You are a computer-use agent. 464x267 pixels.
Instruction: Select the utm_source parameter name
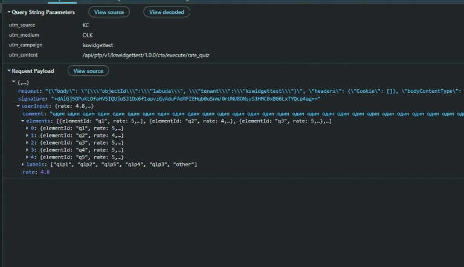click(x=22, y=25)
